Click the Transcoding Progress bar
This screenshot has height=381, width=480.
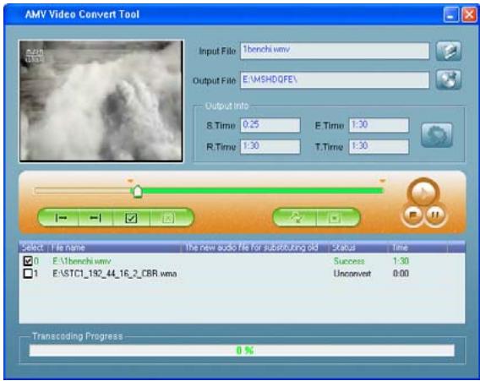click(x=242, y=351)
